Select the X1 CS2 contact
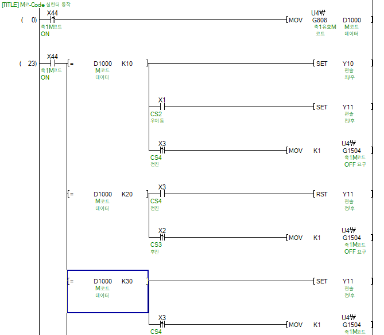384x335 pixels. point(162,107)
